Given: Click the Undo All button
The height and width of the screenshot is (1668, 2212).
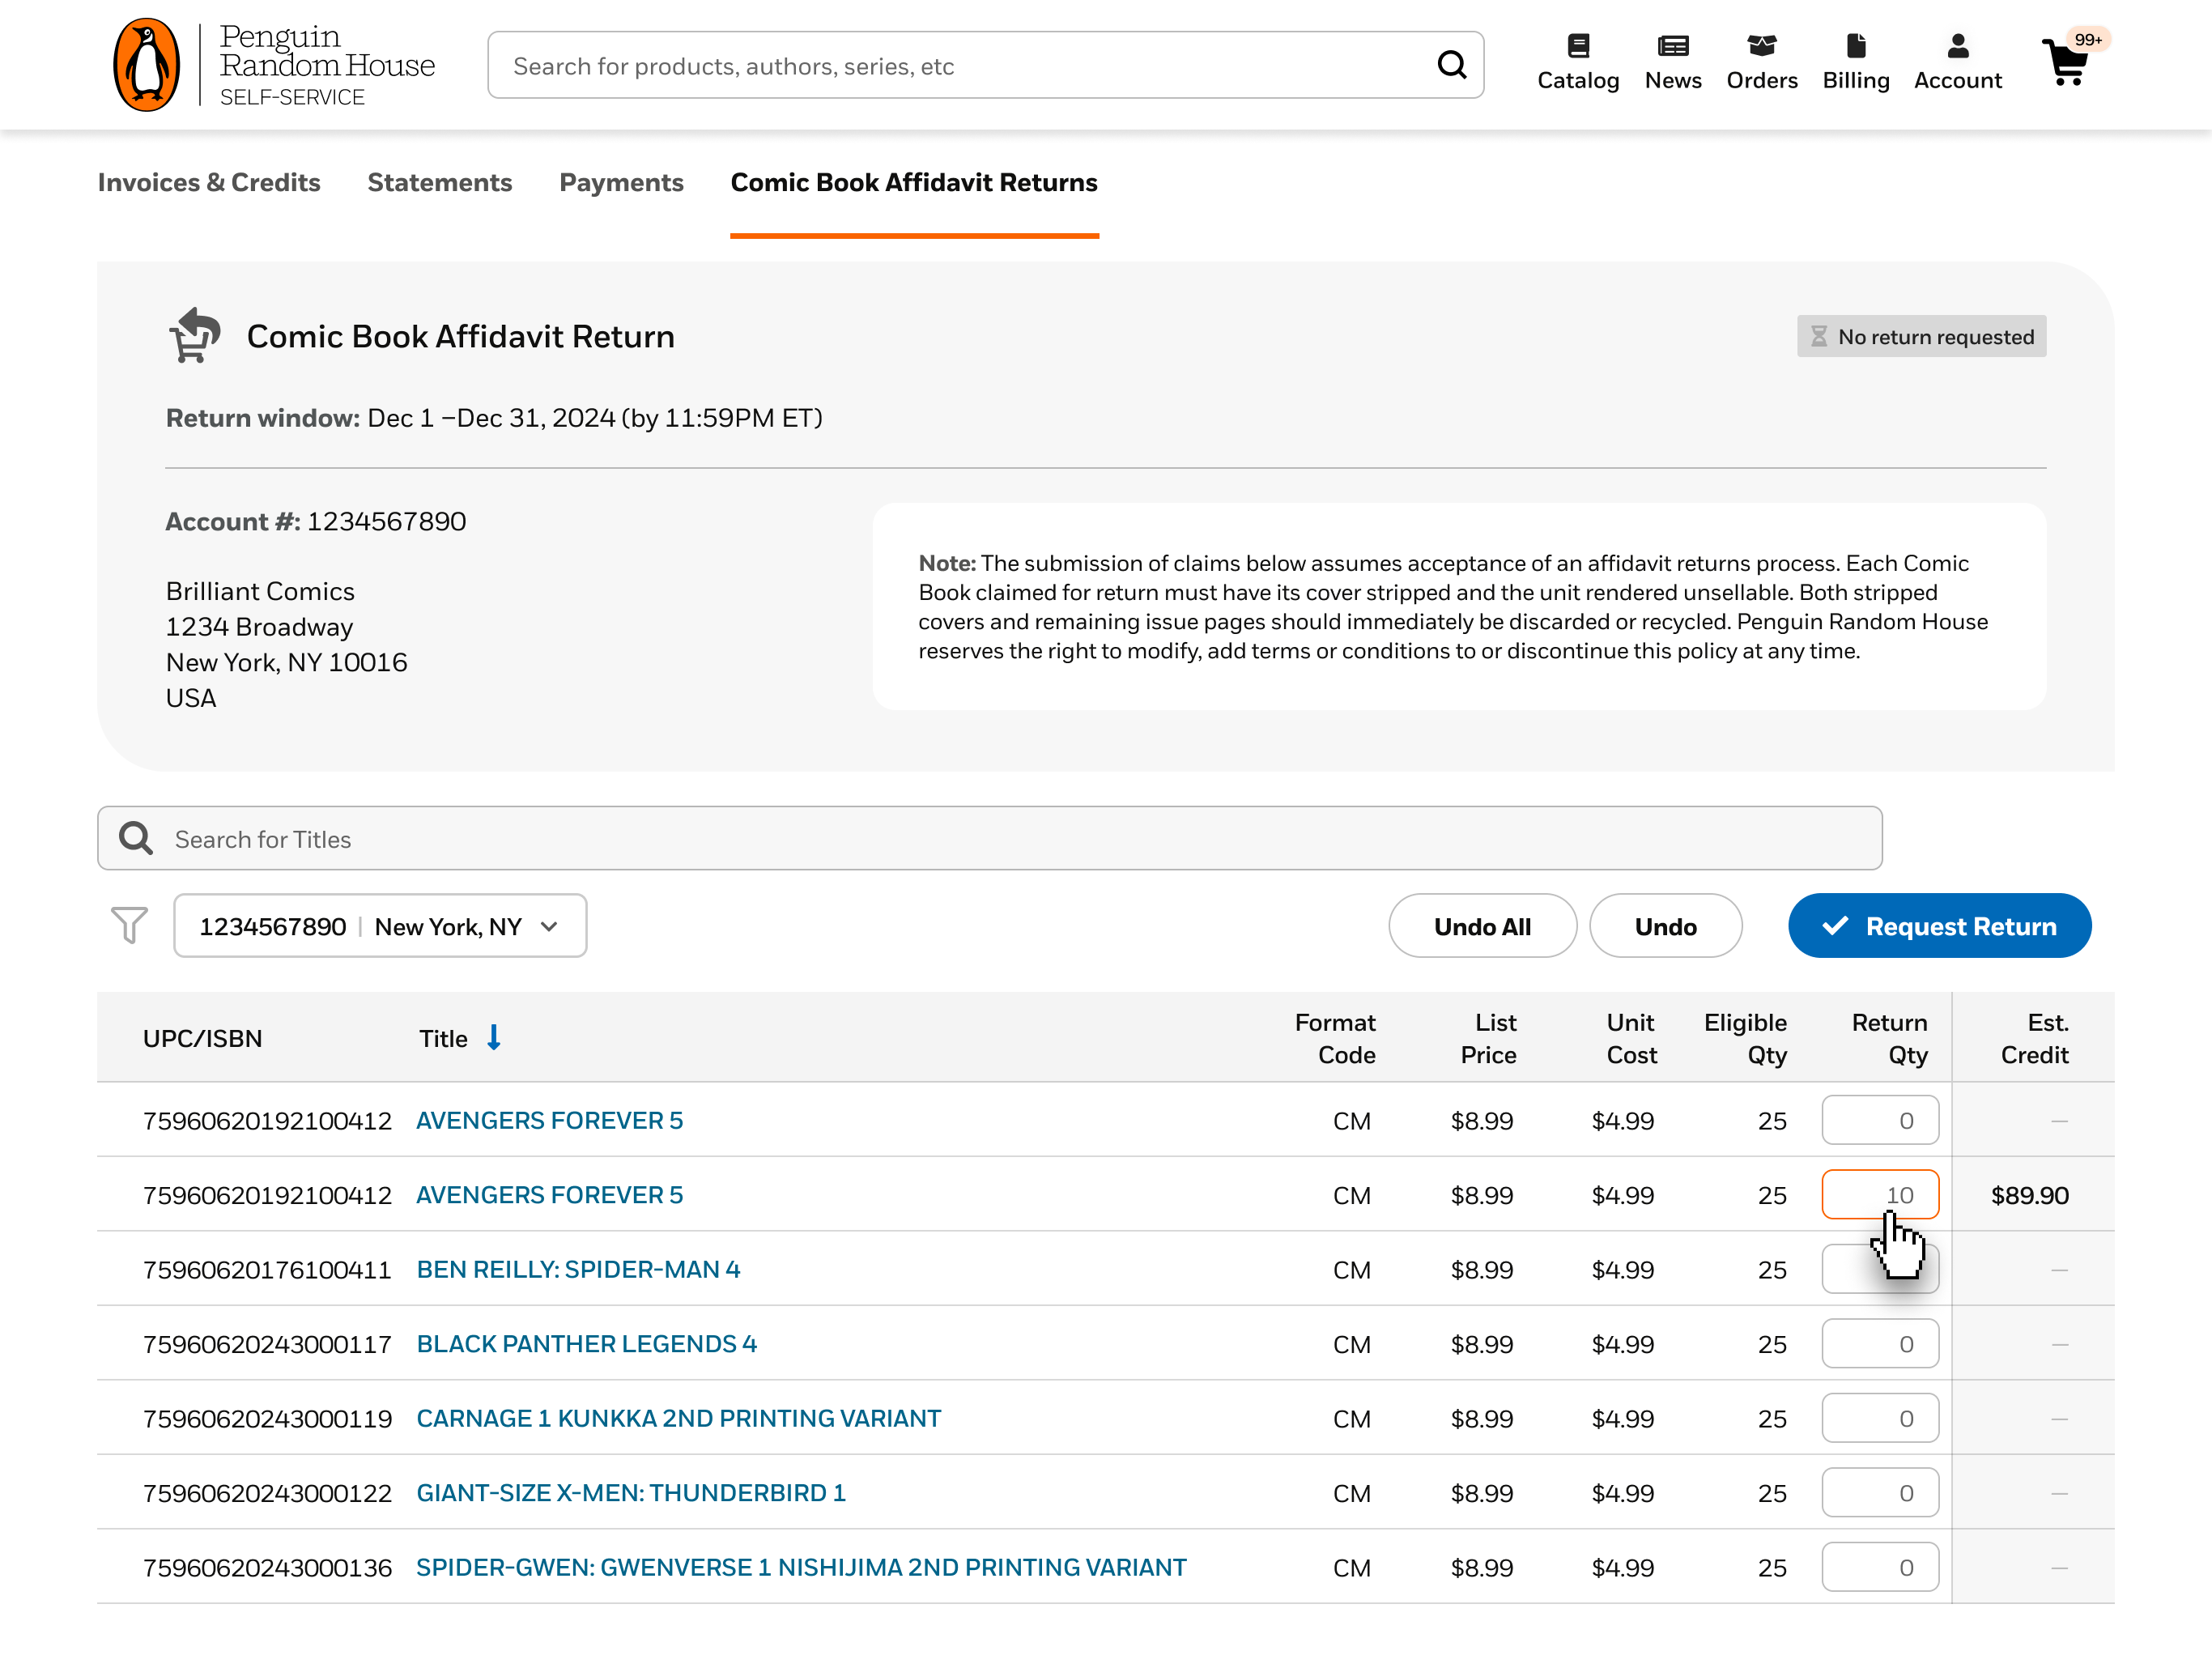Looking at the screenshot, I should coord(1482,926).
